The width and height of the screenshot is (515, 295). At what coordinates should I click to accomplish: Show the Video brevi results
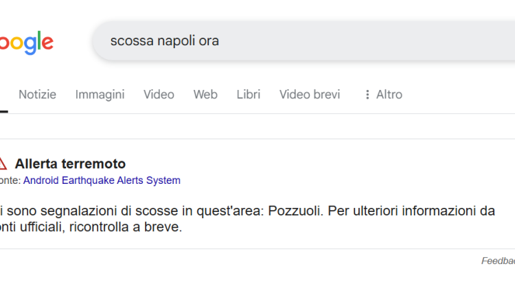pos(310,95)
